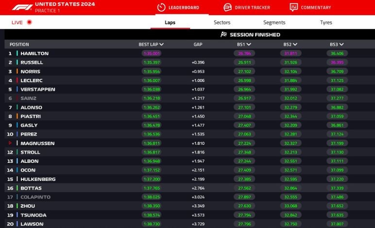Viewport: 375px width, 228px height.
Task: Click the checkered flag session icon
Action: 223,35
